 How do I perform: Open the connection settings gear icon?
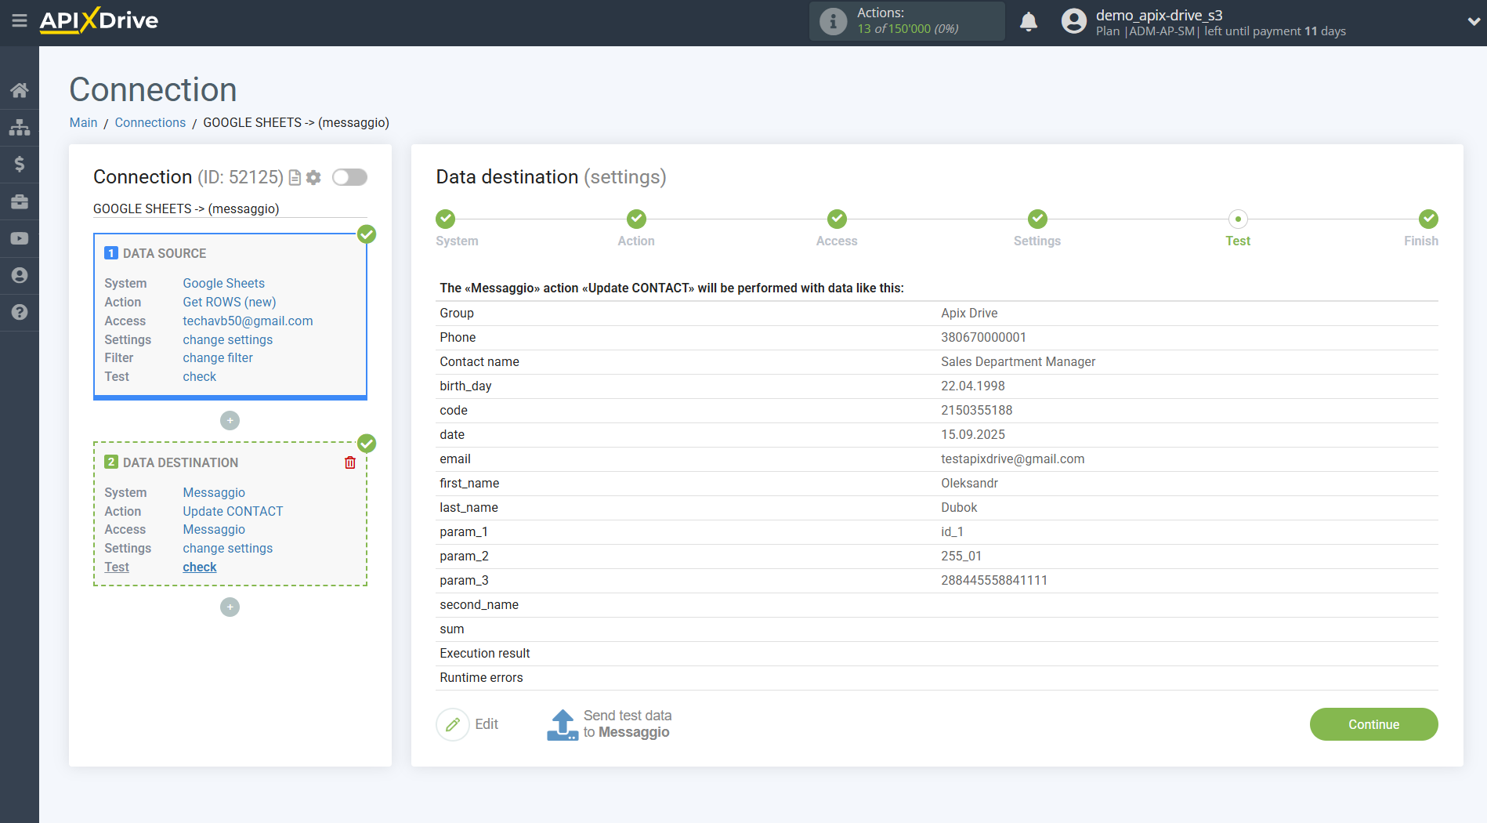tap(313, 178)
